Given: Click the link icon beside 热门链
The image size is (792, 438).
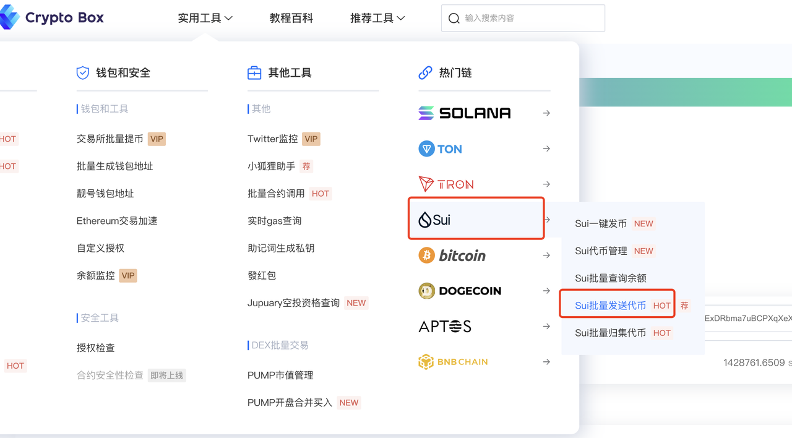Looking at the screenshot, I should click(x=425, y=73).
